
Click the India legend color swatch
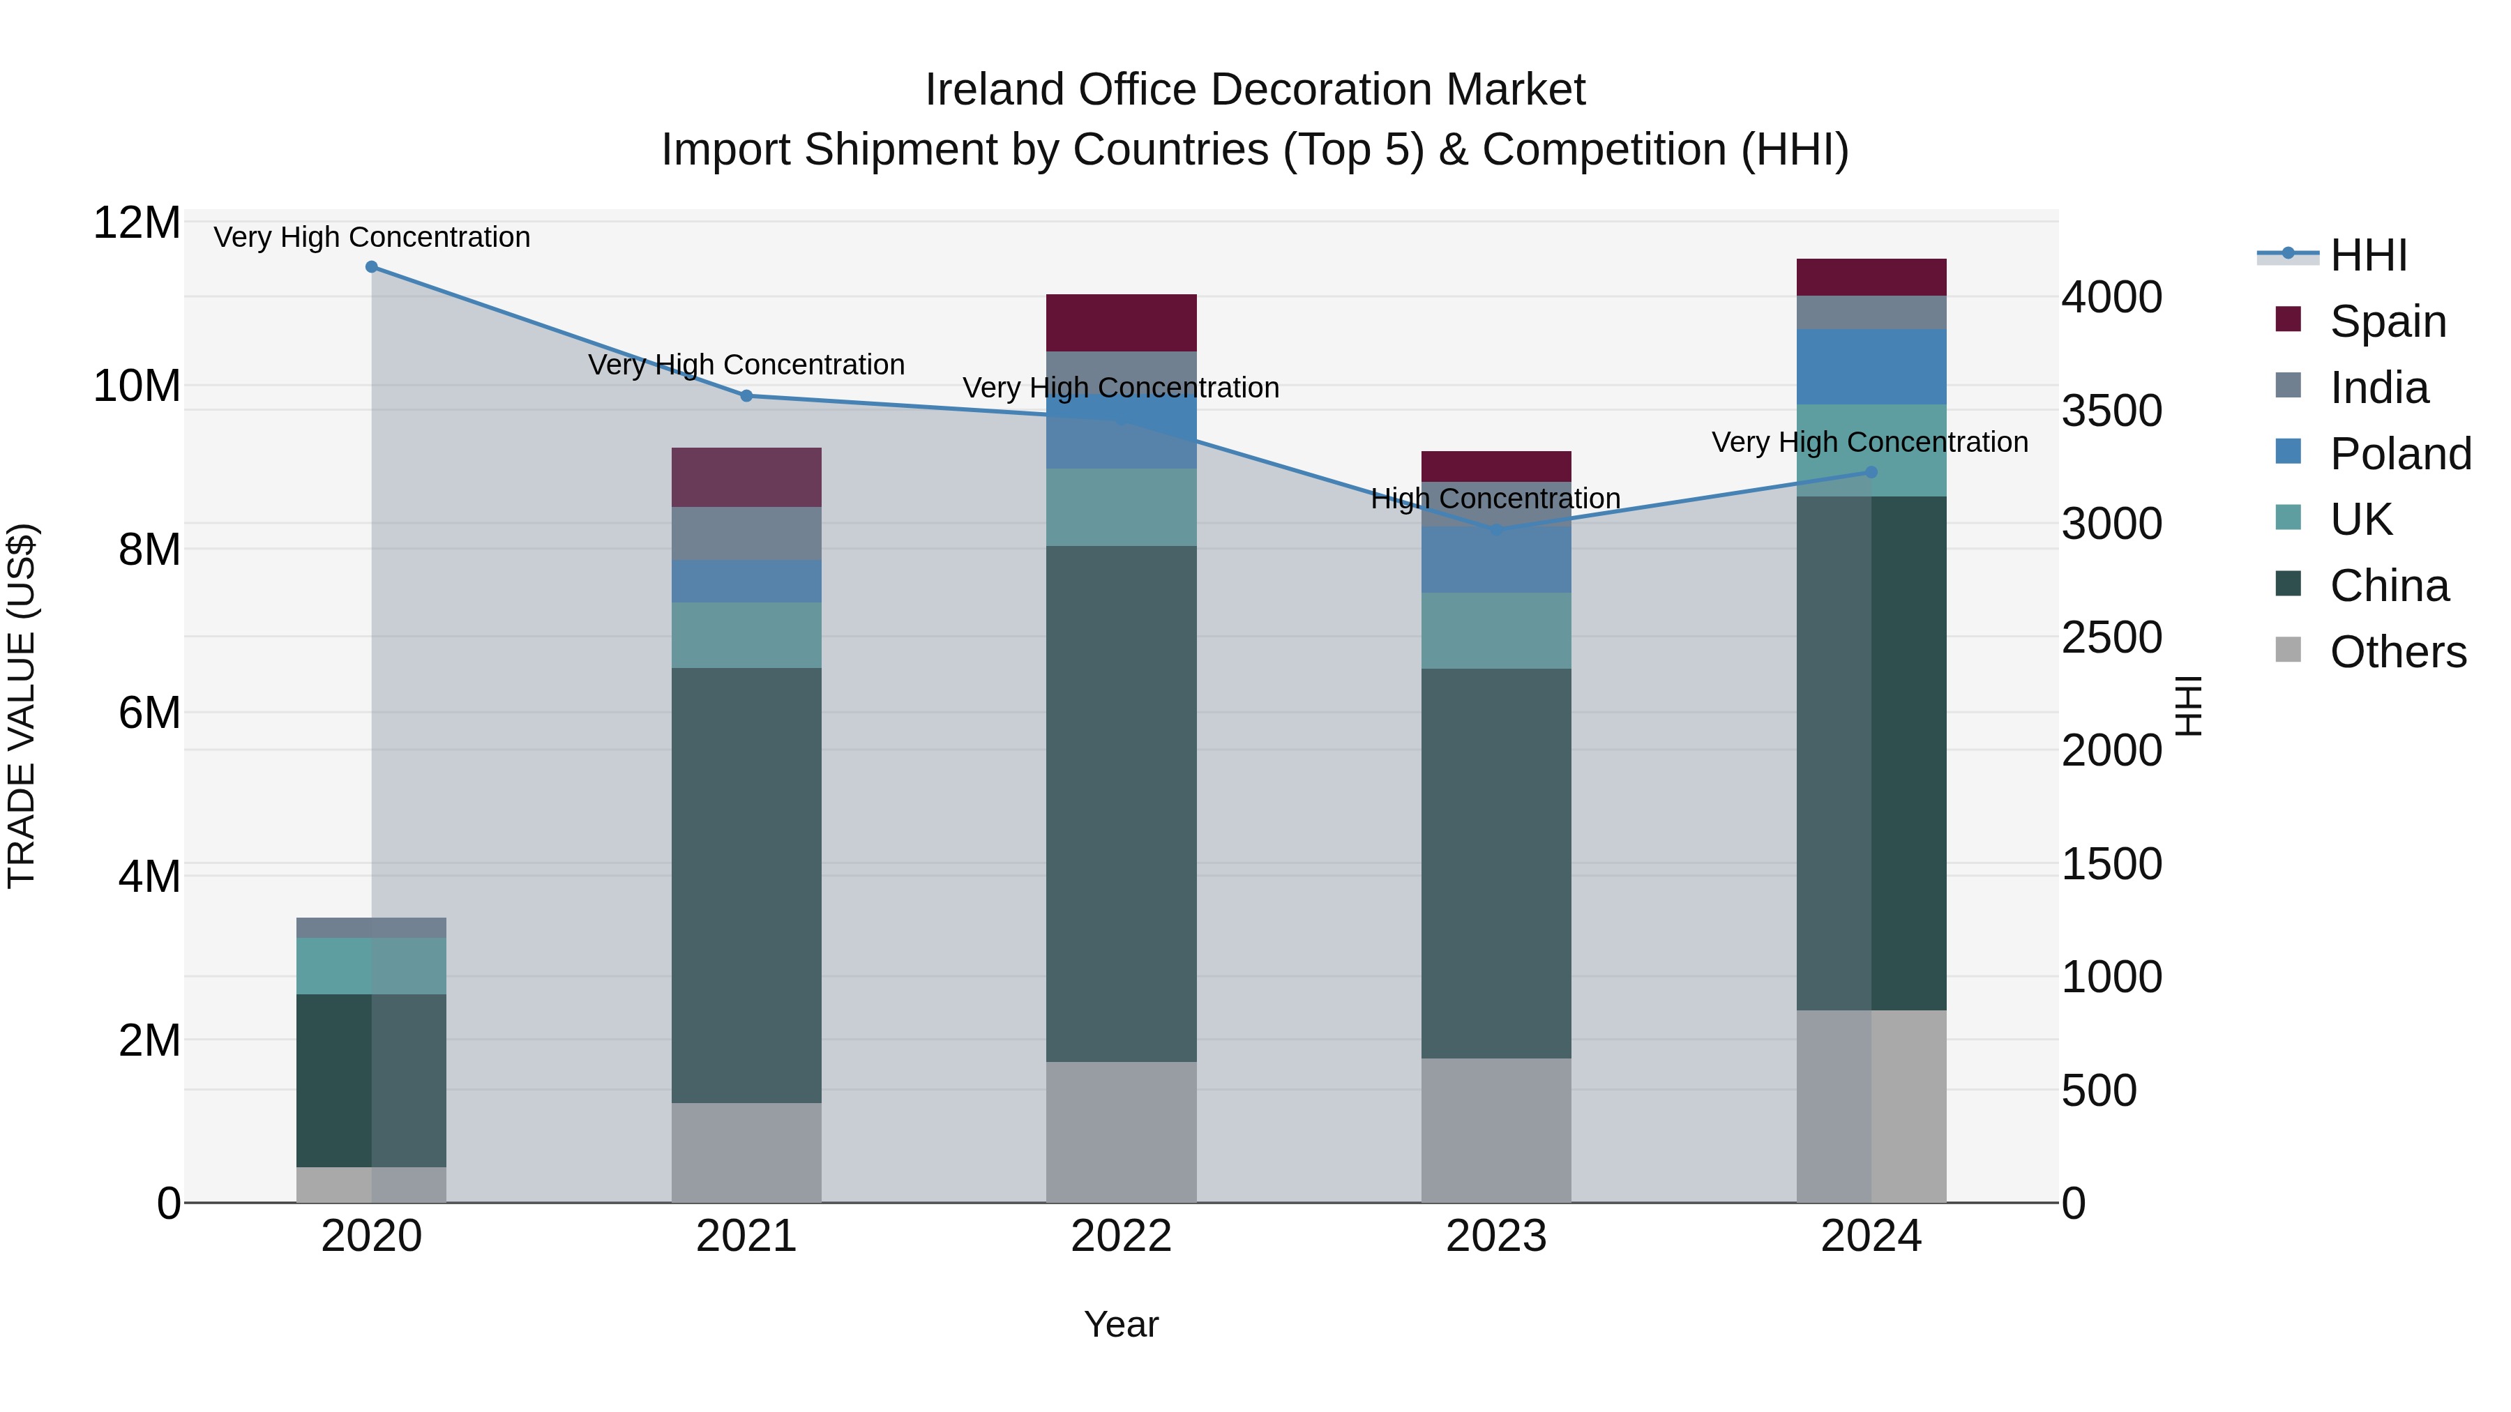coord(2288,385)
